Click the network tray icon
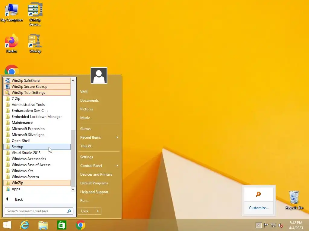 coord(273,225)
